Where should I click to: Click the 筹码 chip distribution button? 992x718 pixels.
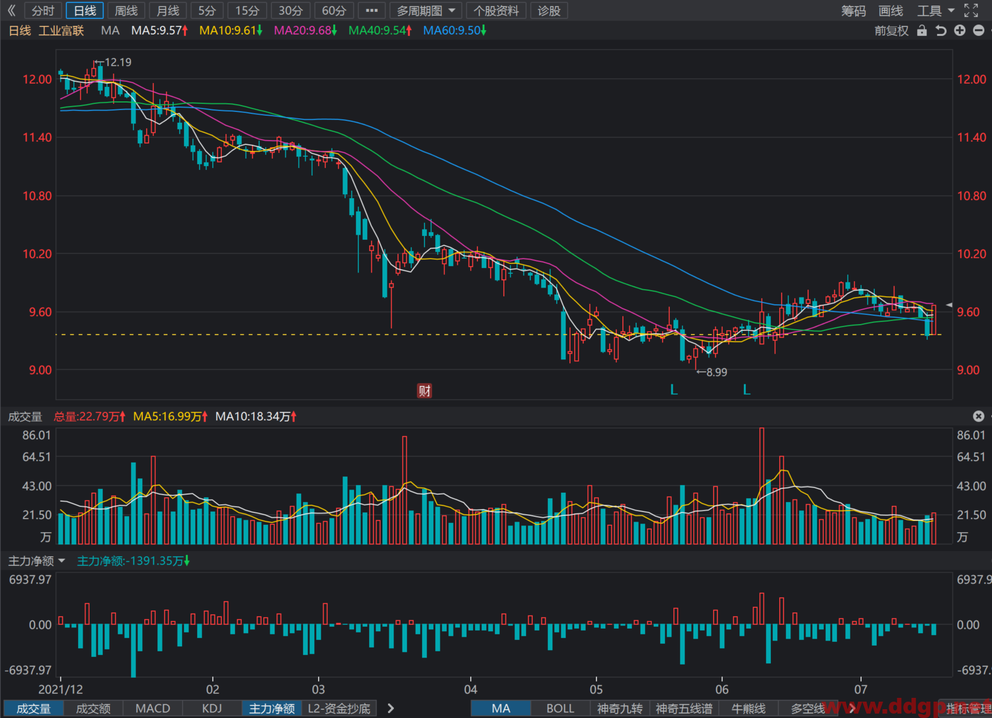click(x=853, y=11)
